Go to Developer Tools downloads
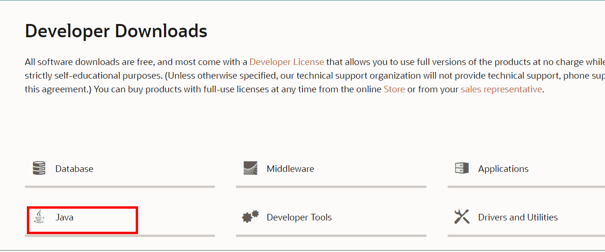The image size is (605, 252). coord(299,217)
